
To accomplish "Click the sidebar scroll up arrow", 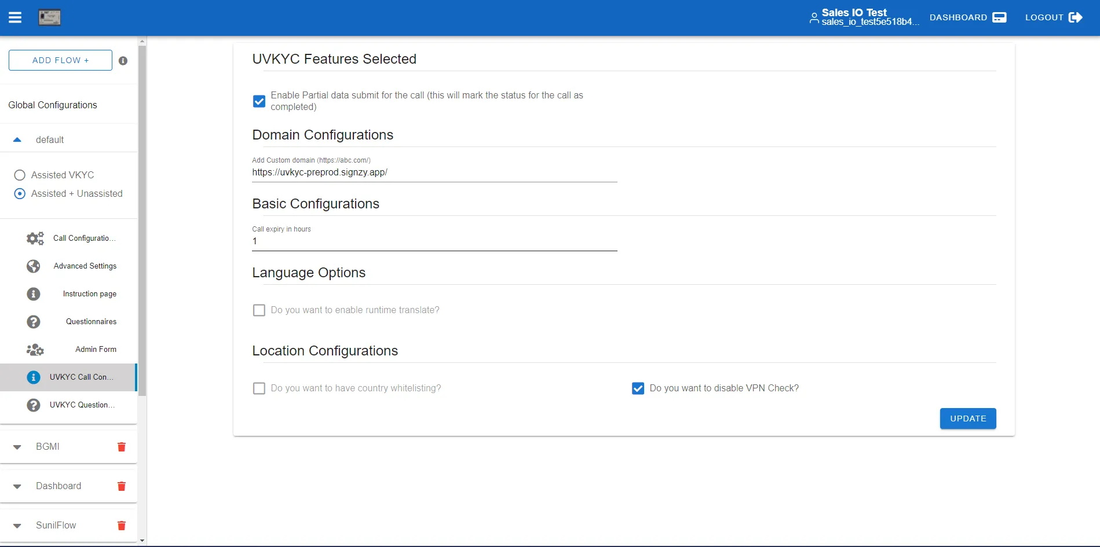I will (x=142, y=41).
